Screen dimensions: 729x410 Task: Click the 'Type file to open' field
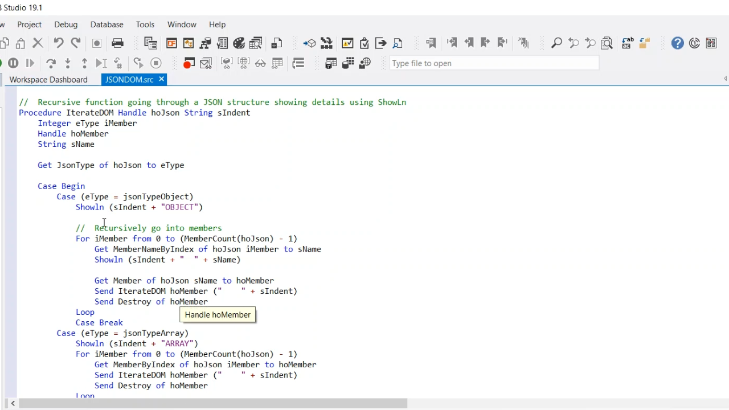tap(494, 63)
